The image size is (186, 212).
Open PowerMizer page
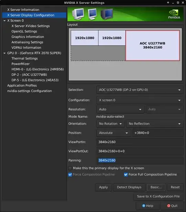[x=20, y=64]
